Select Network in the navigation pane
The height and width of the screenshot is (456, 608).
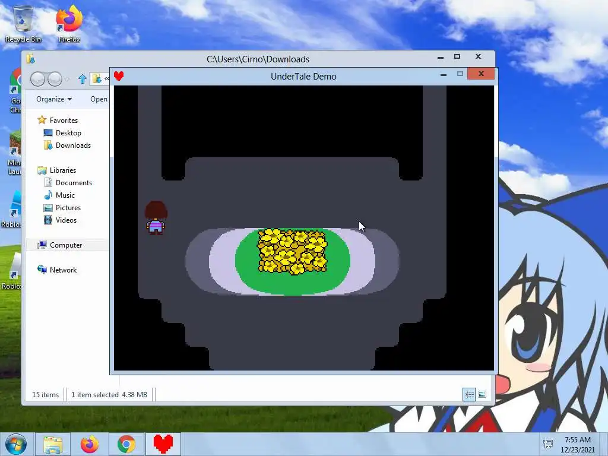point(63,270)
